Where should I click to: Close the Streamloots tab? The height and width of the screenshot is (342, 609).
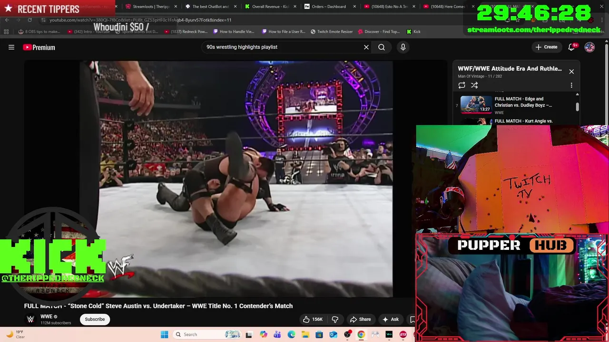[x=176, y=7]
